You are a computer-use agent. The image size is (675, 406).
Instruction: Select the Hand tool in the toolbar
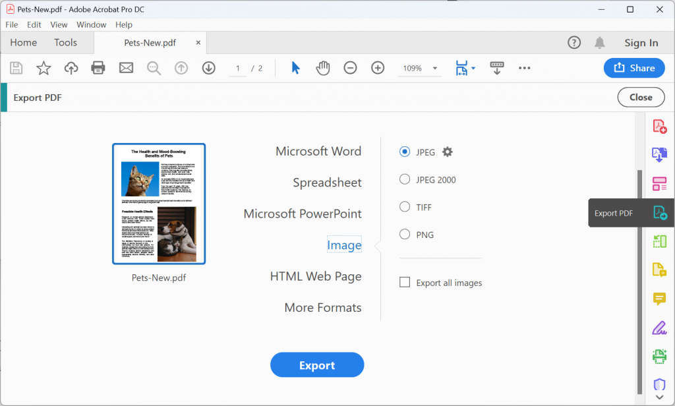(323, 68)
